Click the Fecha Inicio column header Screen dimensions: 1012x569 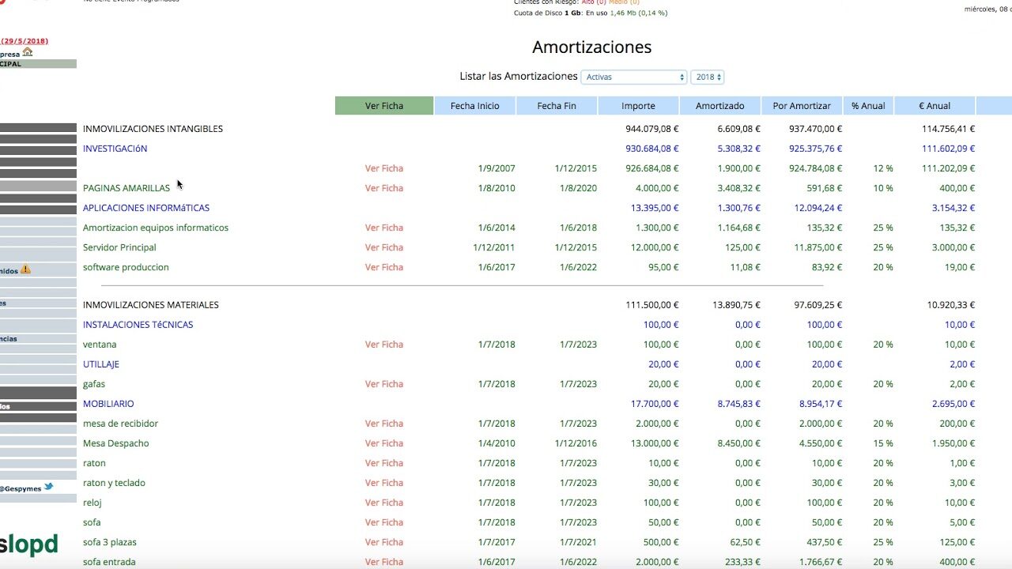pyautogui.click(x=475, y=106)
